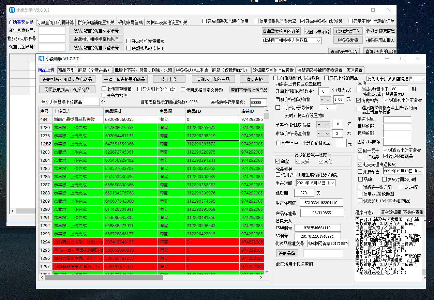Click the 拼 app icon in V1.7.3.7 window
This screenshot has height=300, width=434.
[41, 59]
